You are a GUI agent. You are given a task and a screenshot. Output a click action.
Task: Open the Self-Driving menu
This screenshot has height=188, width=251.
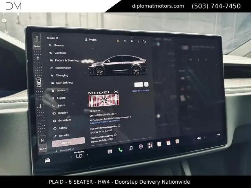(x=62, y=83)
